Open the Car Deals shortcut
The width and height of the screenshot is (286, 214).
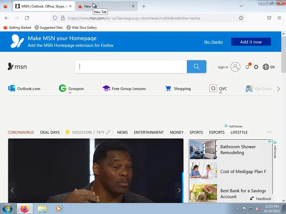[x=259, y=89]
